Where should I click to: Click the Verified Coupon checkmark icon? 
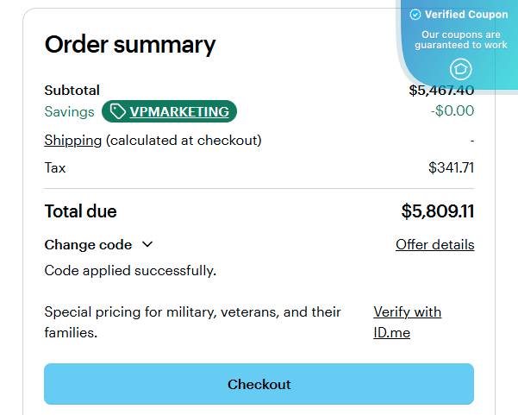coord(415,15)
